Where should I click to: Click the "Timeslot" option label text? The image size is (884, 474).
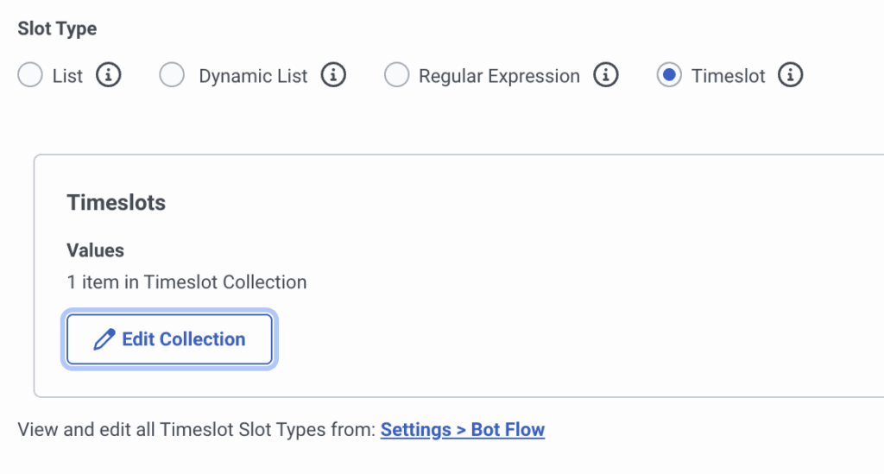click(728, 76)
